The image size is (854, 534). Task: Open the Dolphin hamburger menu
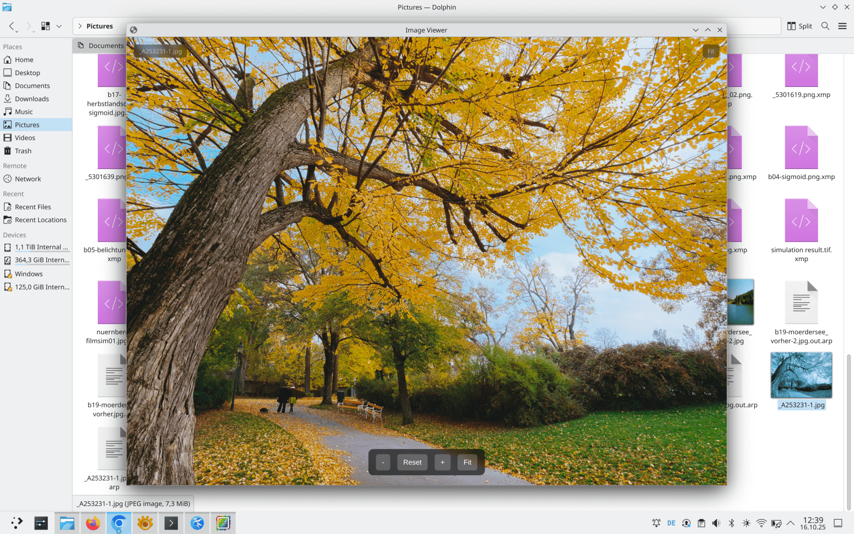click(843, 26)
